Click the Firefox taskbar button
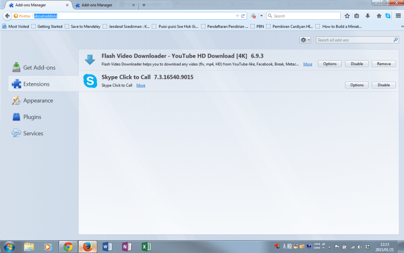The width and height of the screenshot is (404, 253). click(x=88, y=247)
